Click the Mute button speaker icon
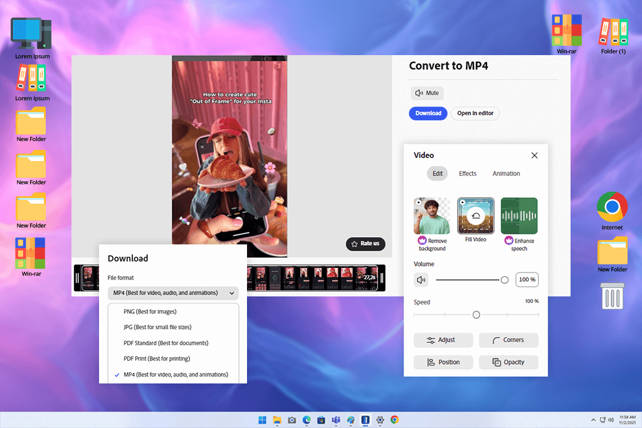Image resolution: width=642 pixels, height=428 pixels. (419, 93)
